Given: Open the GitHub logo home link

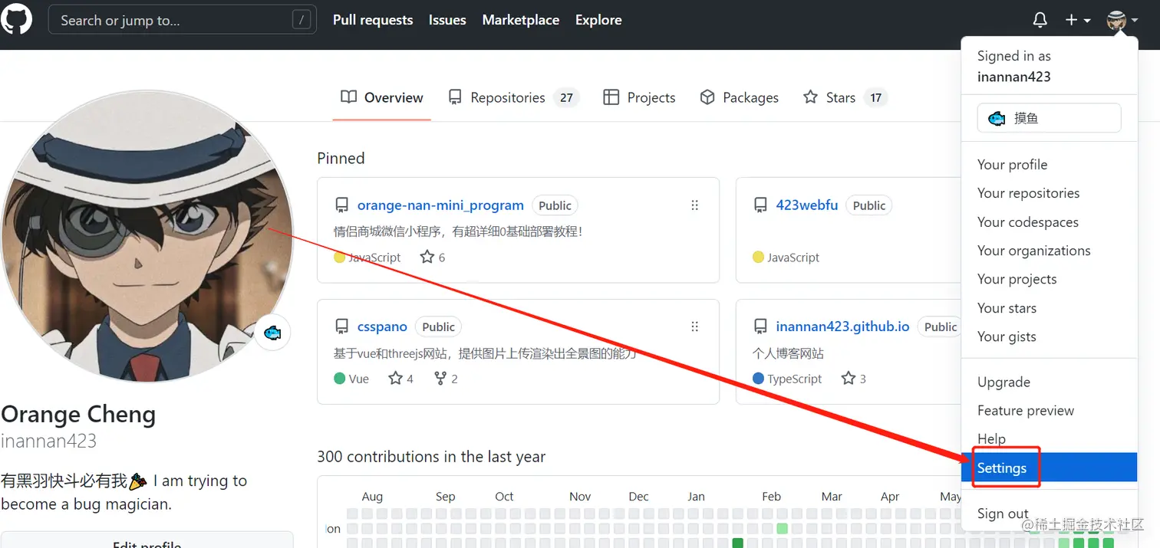Looking at the screenshot, I should (17, 19).
